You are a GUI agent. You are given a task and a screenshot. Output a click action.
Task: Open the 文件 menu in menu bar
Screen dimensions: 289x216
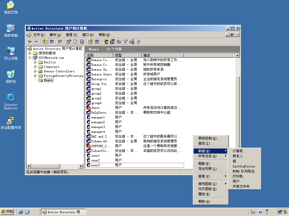pos(39,35)
